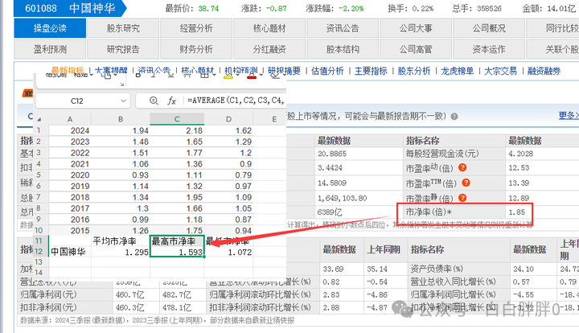Select spreadsheet row 12 header

point(39,252)
